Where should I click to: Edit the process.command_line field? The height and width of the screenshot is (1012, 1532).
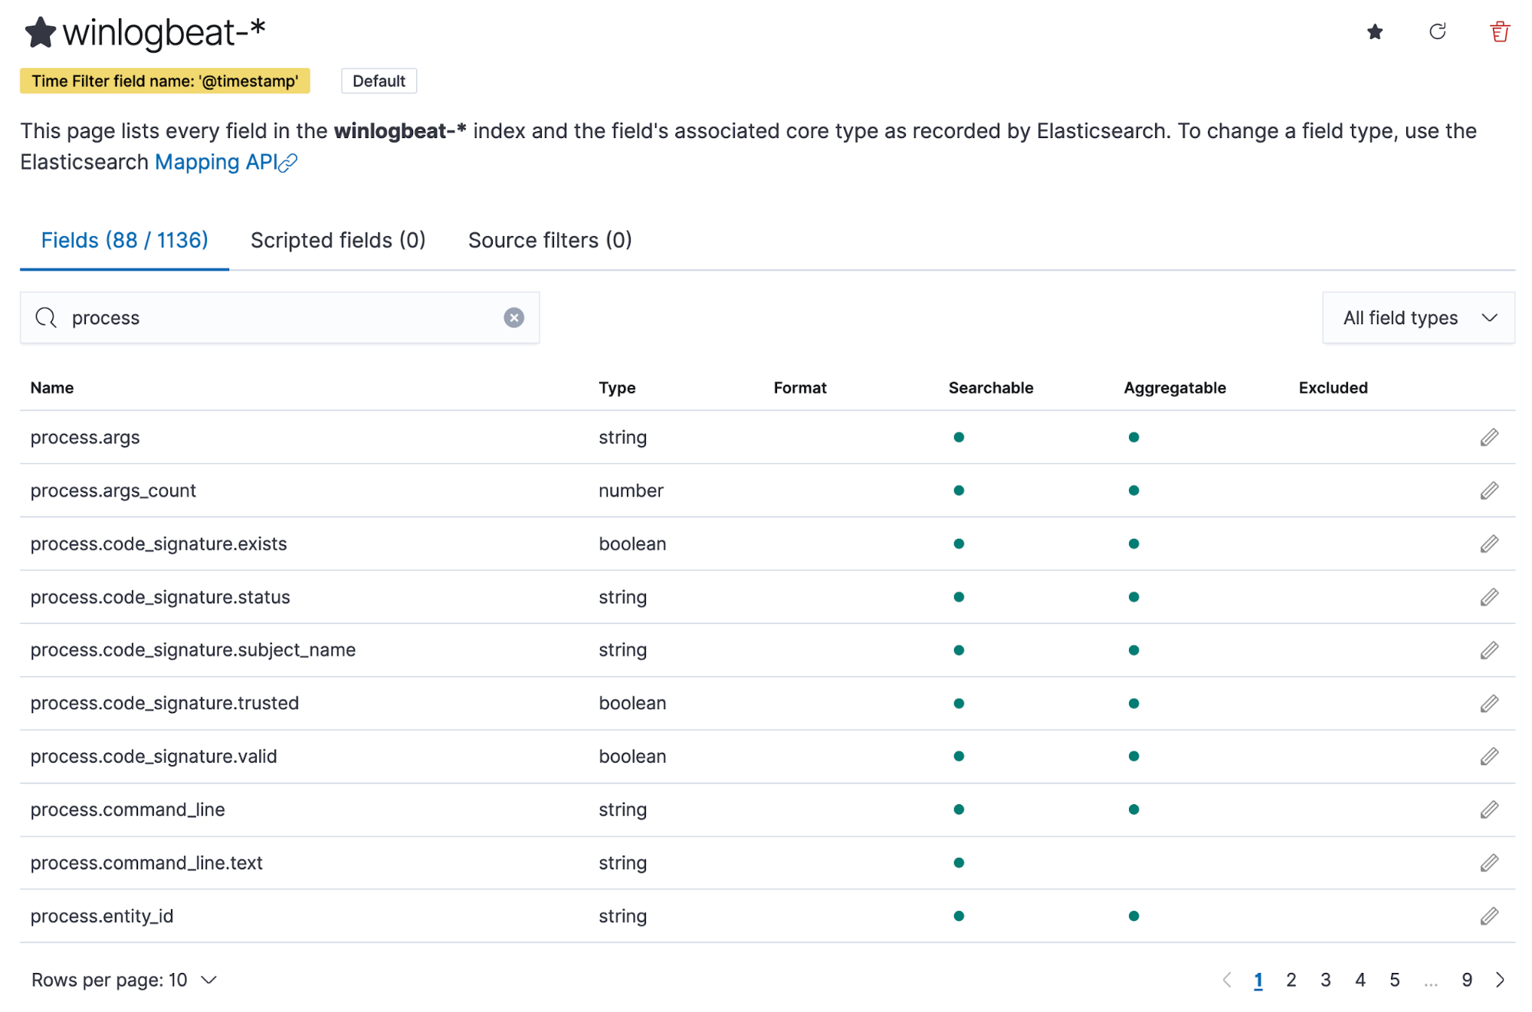[1489, 810]
